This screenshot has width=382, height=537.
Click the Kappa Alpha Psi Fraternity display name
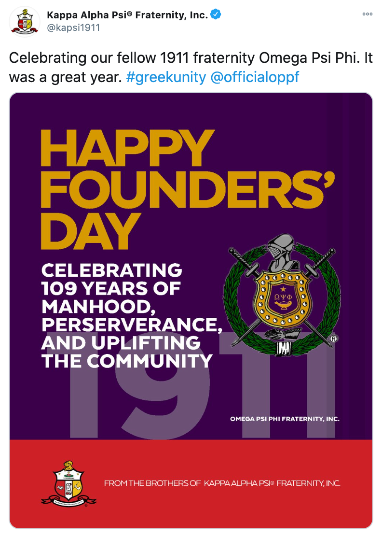[x=127, y=15]
